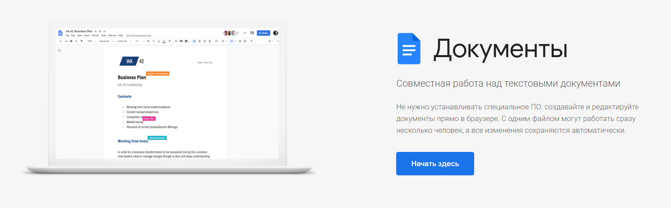Click the cloud save status icon
This screenshot has width=671, height=208.
(x=105, y=31)
